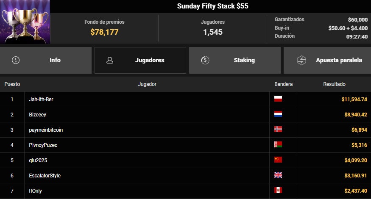Sort by the Resultado column header
Screen dimensions: 371x199
(334, 84)
